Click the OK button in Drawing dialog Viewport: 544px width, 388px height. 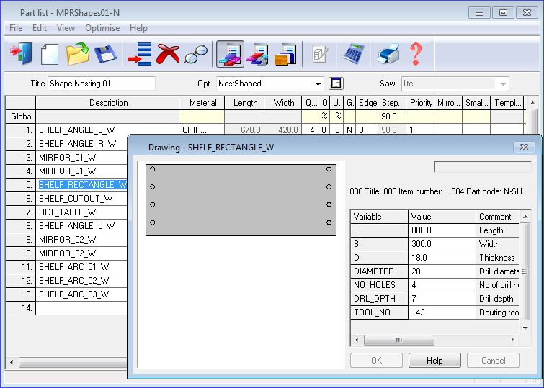[376, 360]
